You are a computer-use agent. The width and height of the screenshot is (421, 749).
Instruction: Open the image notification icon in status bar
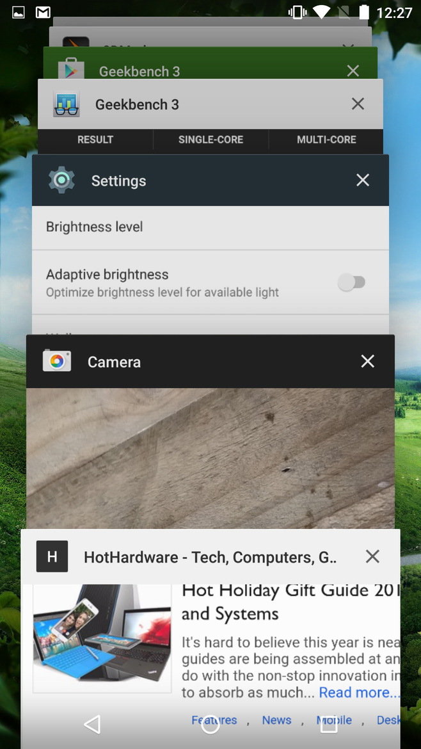click(x=18, y=12)
